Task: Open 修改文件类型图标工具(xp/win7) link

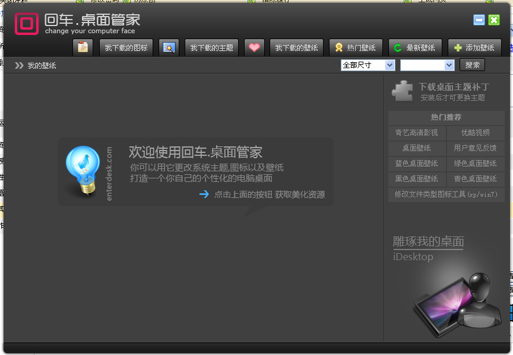Action: [446, 194]
